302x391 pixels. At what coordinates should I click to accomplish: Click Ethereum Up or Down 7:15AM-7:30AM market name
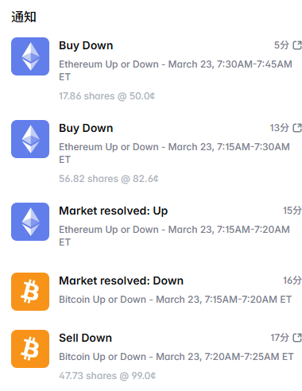pos(174,153)
